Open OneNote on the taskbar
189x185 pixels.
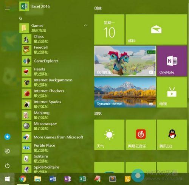[68, 179]
